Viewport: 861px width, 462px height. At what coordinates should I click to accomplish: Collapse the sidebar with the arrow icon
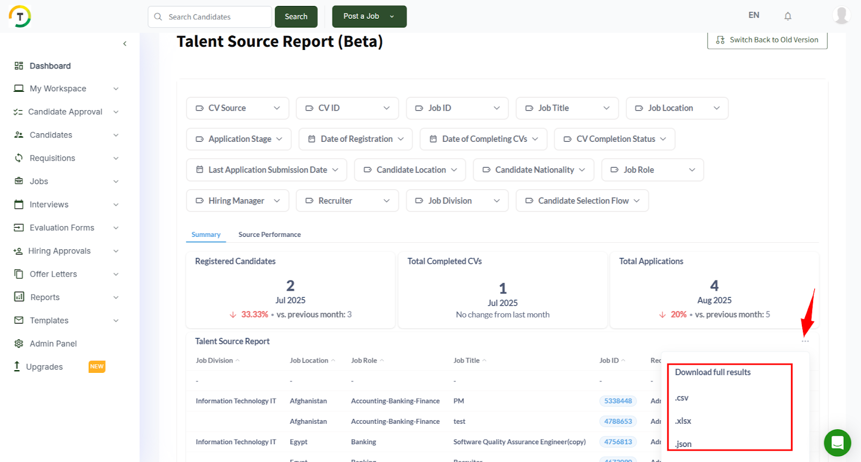pos(125,44)
